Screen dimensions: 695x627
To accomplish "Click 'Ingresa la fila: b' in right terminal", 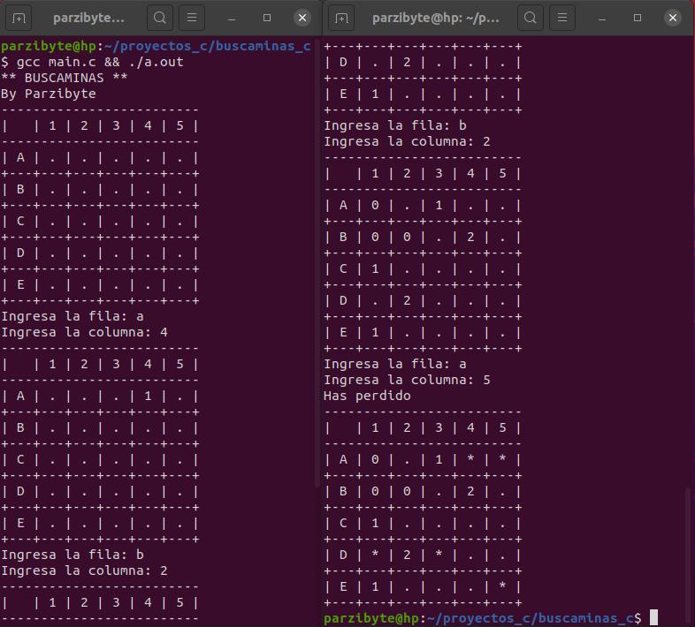I will click(x=395, y=125).
